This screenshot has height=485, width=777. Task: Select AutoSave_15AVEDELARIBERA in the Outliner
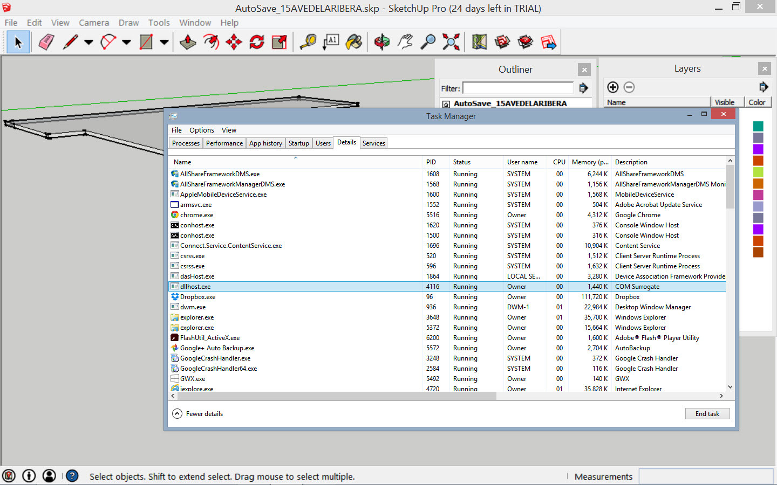pyautogui.click(x=510, y=103)
